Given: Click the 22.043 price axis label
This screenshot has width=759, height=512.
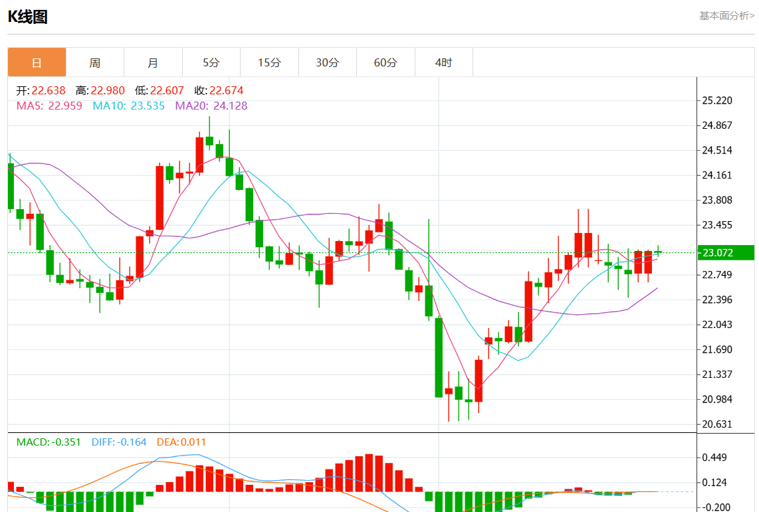Looking at the screenshot, I should [717, 325].
